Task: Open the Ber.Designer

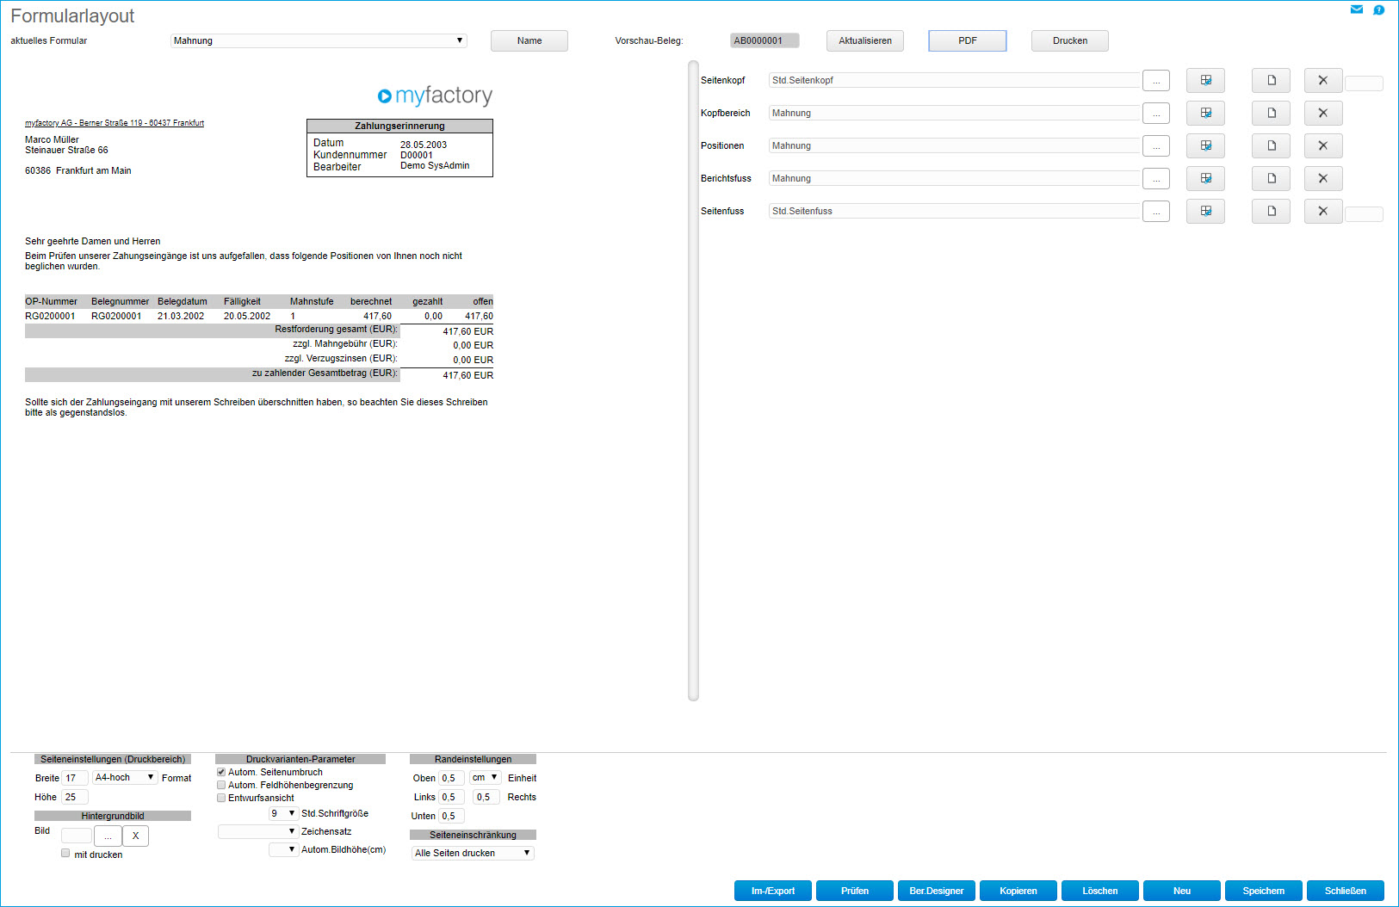Action: 937,891
